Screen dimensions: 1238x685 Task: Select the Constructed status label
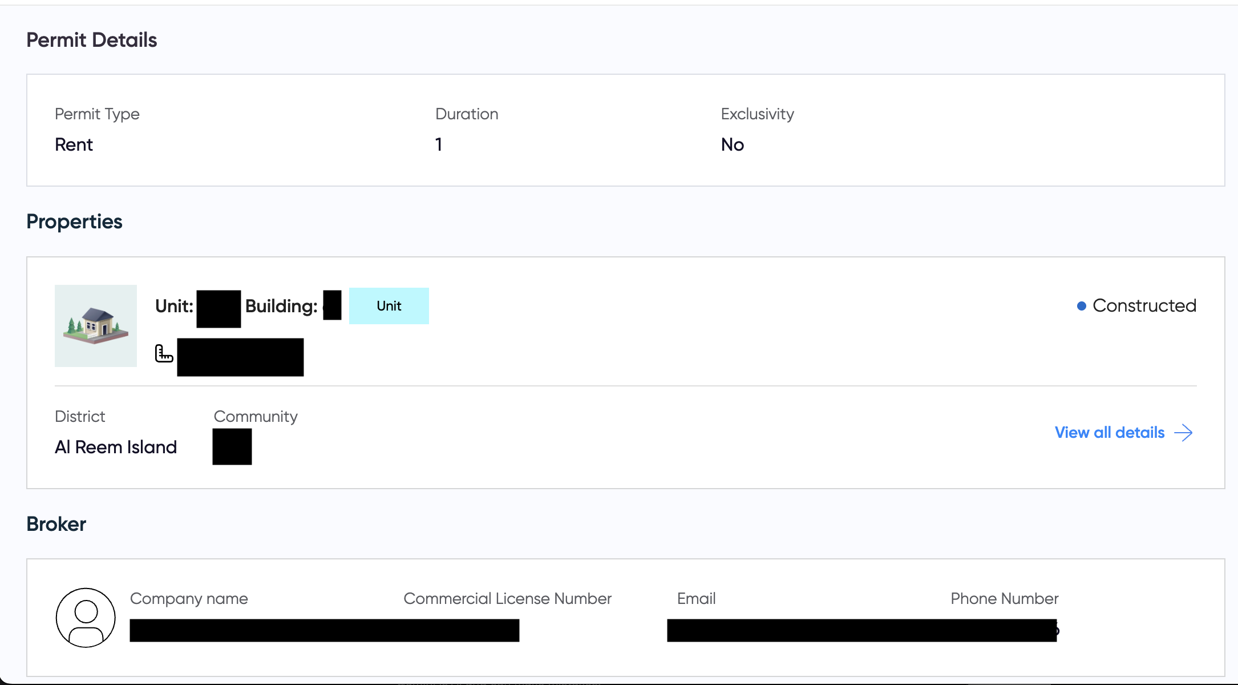coord(1144,306)
